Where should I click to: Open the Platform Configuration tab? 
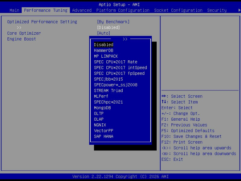123,10
